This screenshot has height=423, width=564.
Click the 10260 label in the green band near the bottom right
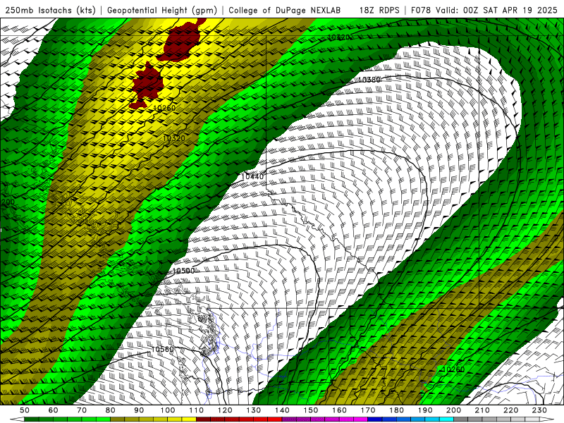(453, 369)
